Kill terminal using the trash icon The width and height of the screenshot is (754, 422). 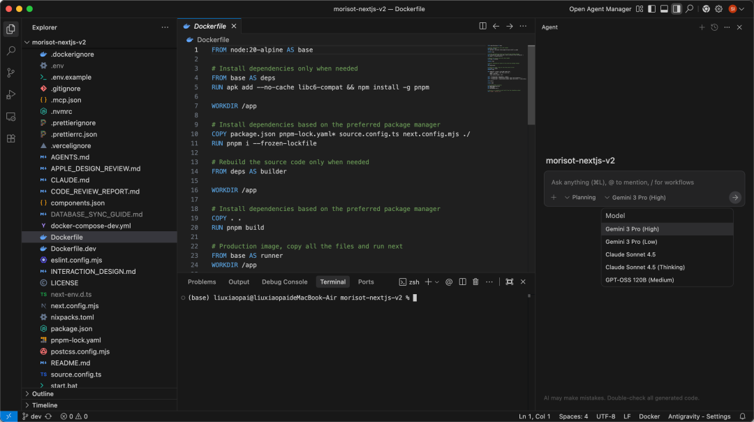(x=475, y=282)
